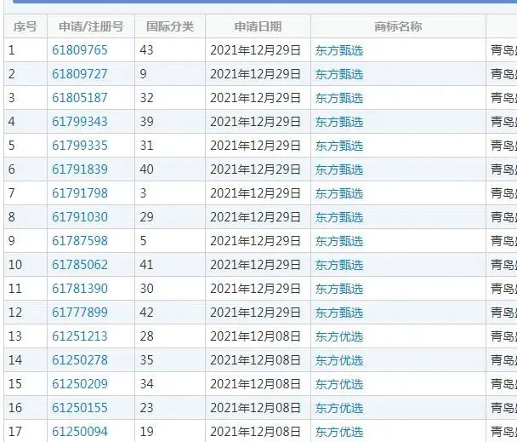517x442 pixels.
Task: Open 东方甄选 trademark in row 3
Action: click(339, 98)
